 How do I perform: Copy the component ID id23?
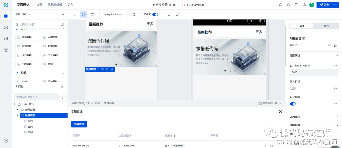336,46
